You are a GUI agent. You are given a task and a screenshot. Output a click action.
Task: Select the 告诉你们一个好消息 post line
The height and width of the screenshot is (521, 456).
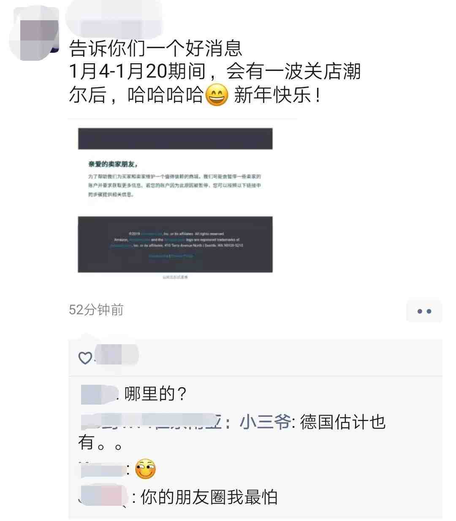point(156,48)
